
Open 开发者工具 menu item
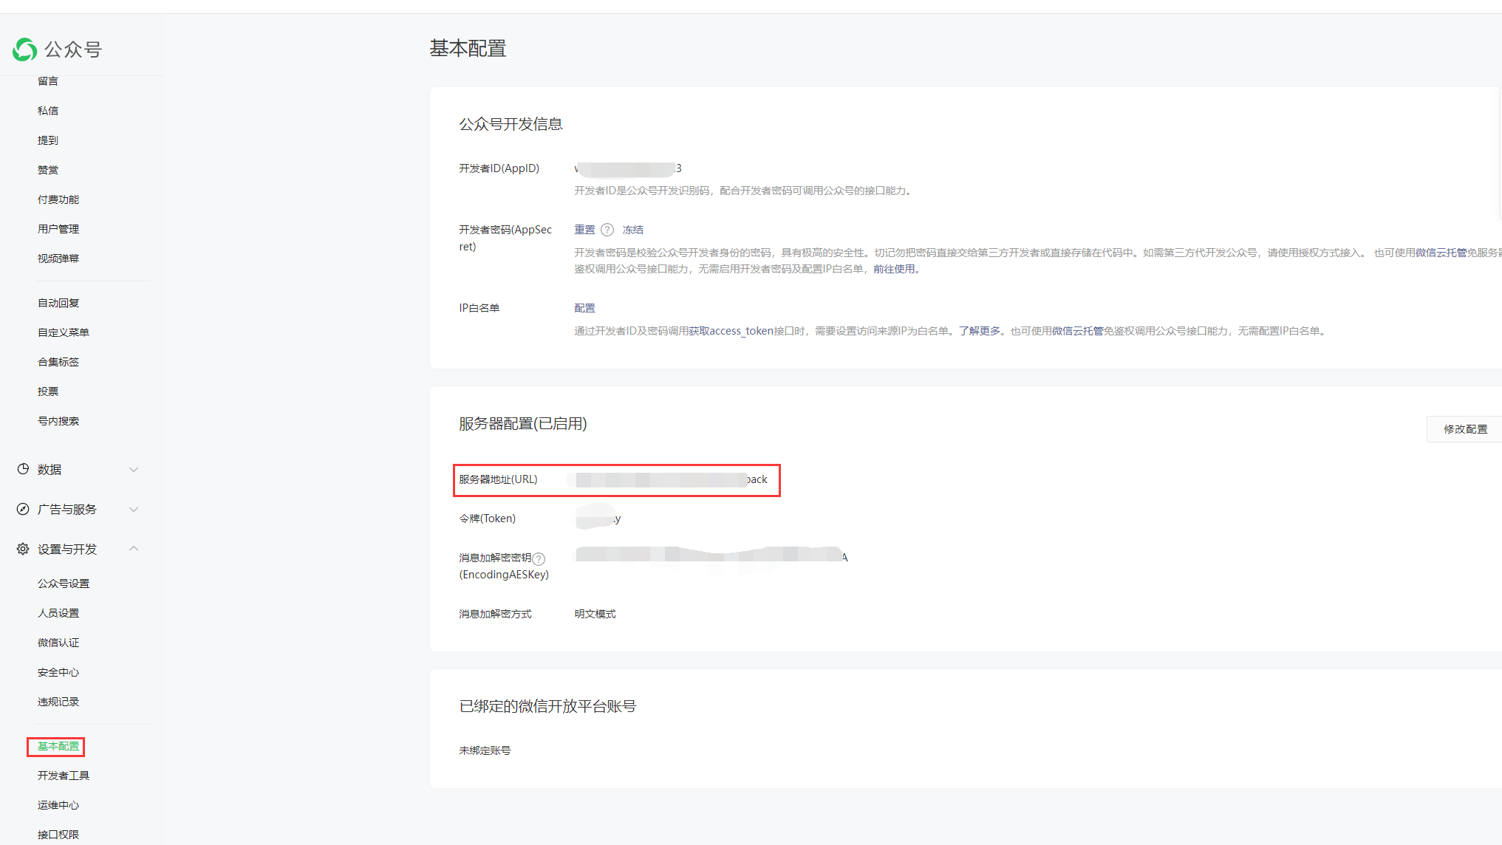64,776
